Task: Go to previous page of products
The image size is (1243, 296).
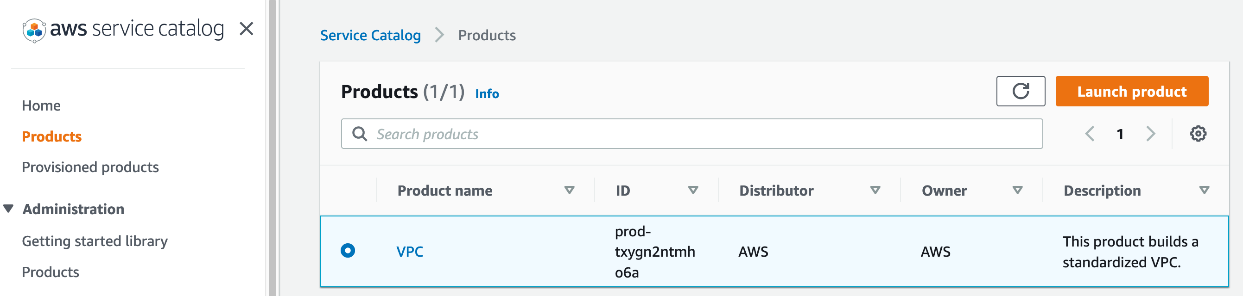Action: tap(1090, 134)
